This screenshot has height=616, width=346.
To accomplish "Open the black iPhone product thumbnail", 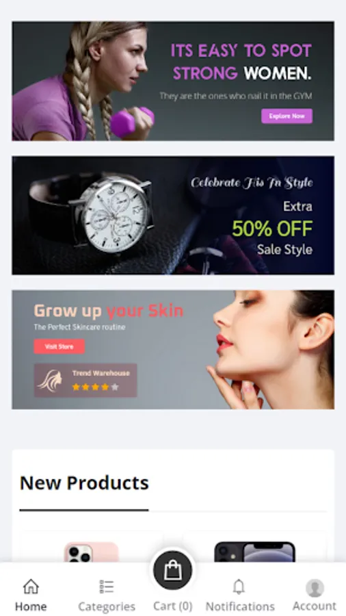I will (x=254, y=552).
